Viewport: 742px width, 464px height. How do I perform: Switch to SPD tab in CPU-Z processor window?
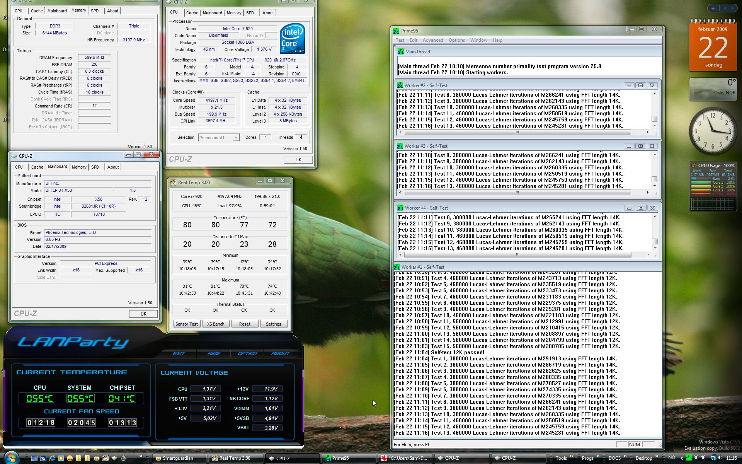point(250,13)
